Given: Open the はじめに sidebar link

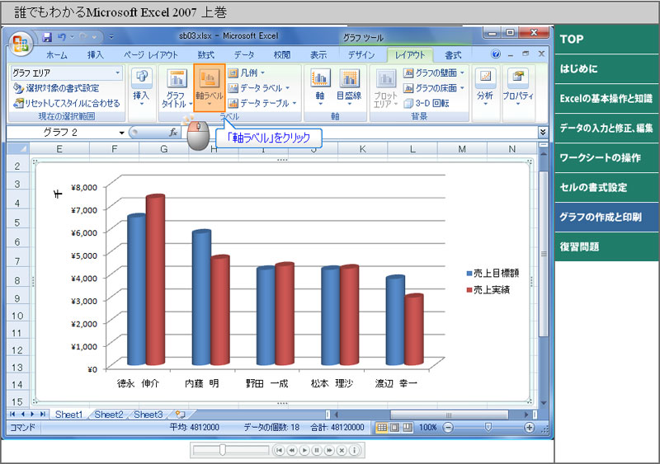Looking at the screenshot, I should pos(578,68).
